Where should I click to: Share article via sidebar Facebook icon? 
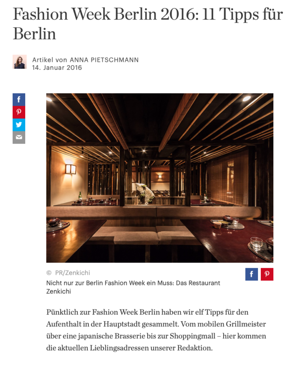pyautogui.click(x=19, y=99)
